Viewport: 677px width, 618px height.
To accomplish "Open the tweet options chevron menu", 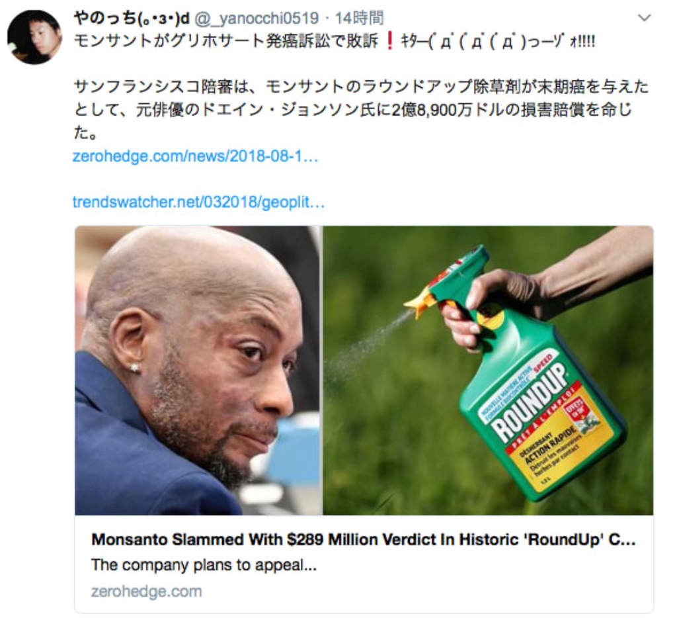I will (644, 18).
